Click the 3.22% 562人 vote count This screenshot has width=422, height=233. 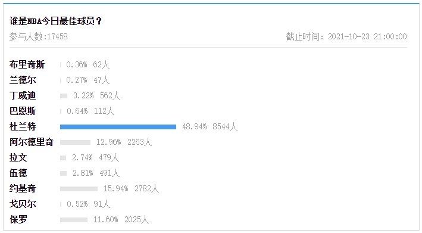96,95
